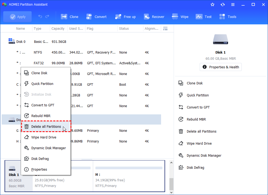
Task: Click the refresh icon in title bar
Action: 222,5
